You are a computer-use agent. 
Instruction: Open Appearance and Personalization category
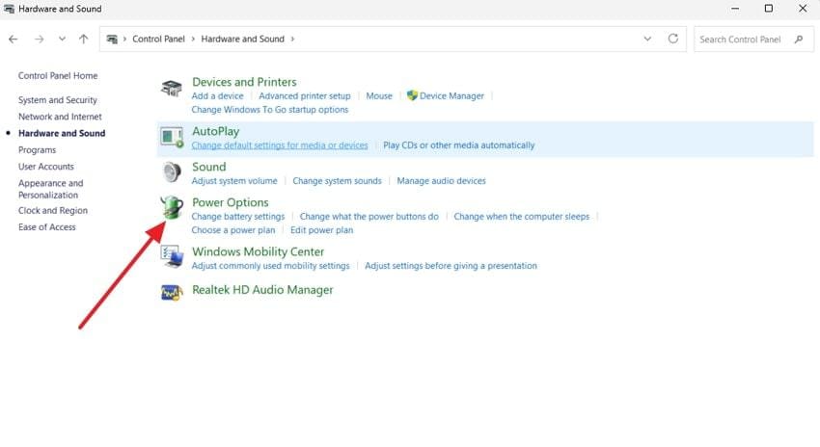[51, 189]
